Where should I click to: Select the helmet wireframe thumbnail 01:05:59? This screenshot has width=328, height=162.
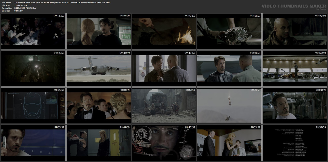pos(33,106)
